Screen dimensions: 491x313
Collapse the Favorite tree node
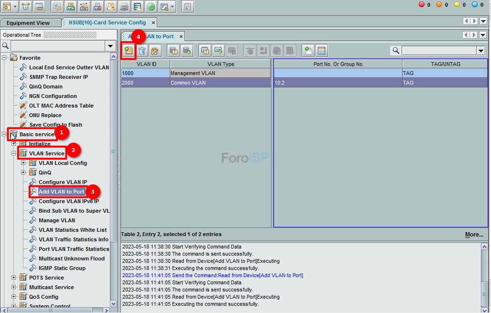point(4,58)
